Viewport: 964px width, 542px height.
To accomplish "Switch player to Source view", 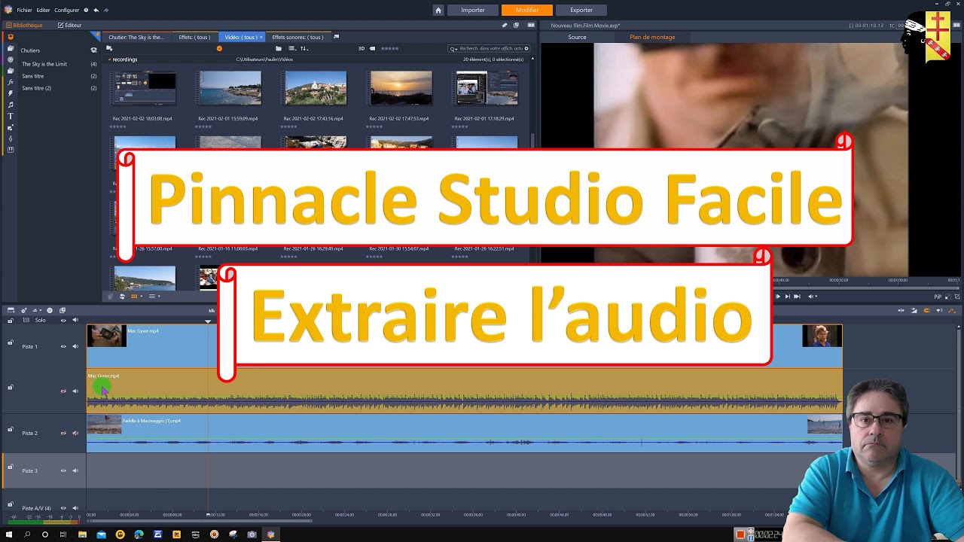I will (577, 37).
